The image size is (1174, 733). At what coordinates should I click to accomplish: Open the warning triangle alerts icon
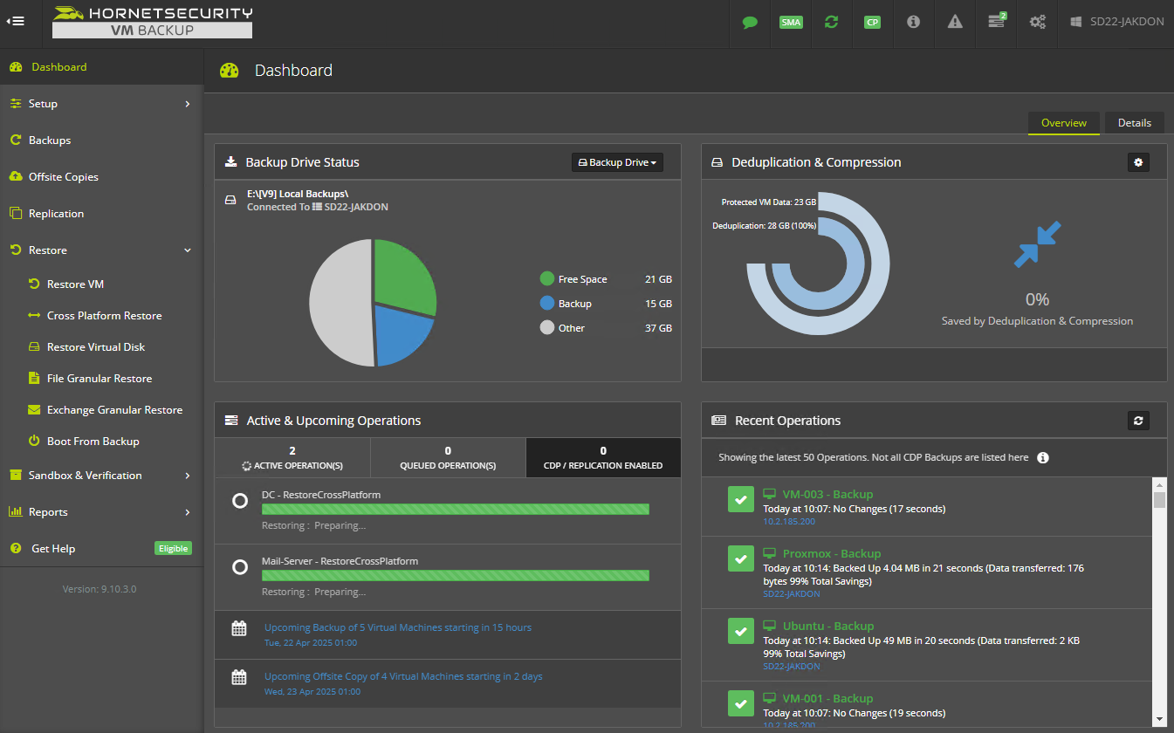(955, 22)
